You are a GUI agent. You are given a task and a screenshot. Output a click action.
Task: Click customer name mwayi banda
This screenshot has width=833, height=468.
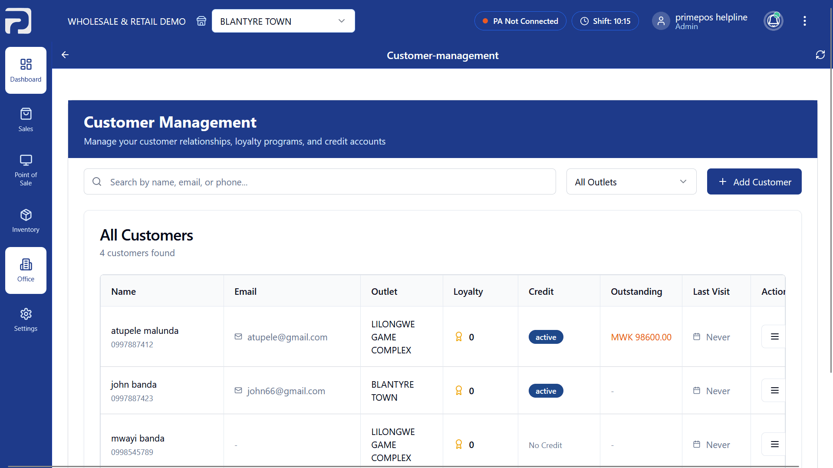pyautogui.click(x=138, y=438)
